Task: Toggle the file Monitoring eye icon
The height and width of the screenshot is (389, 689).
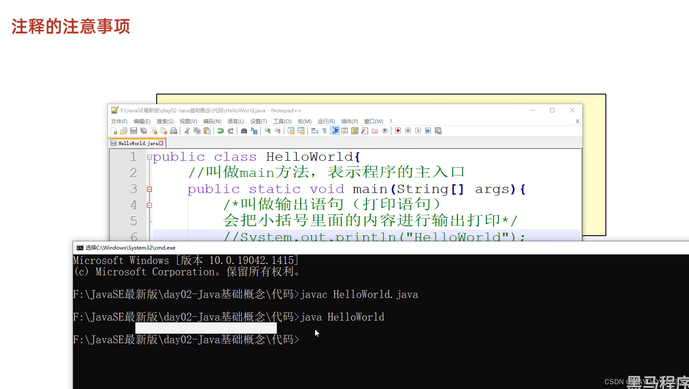Action: click(385, 131)
